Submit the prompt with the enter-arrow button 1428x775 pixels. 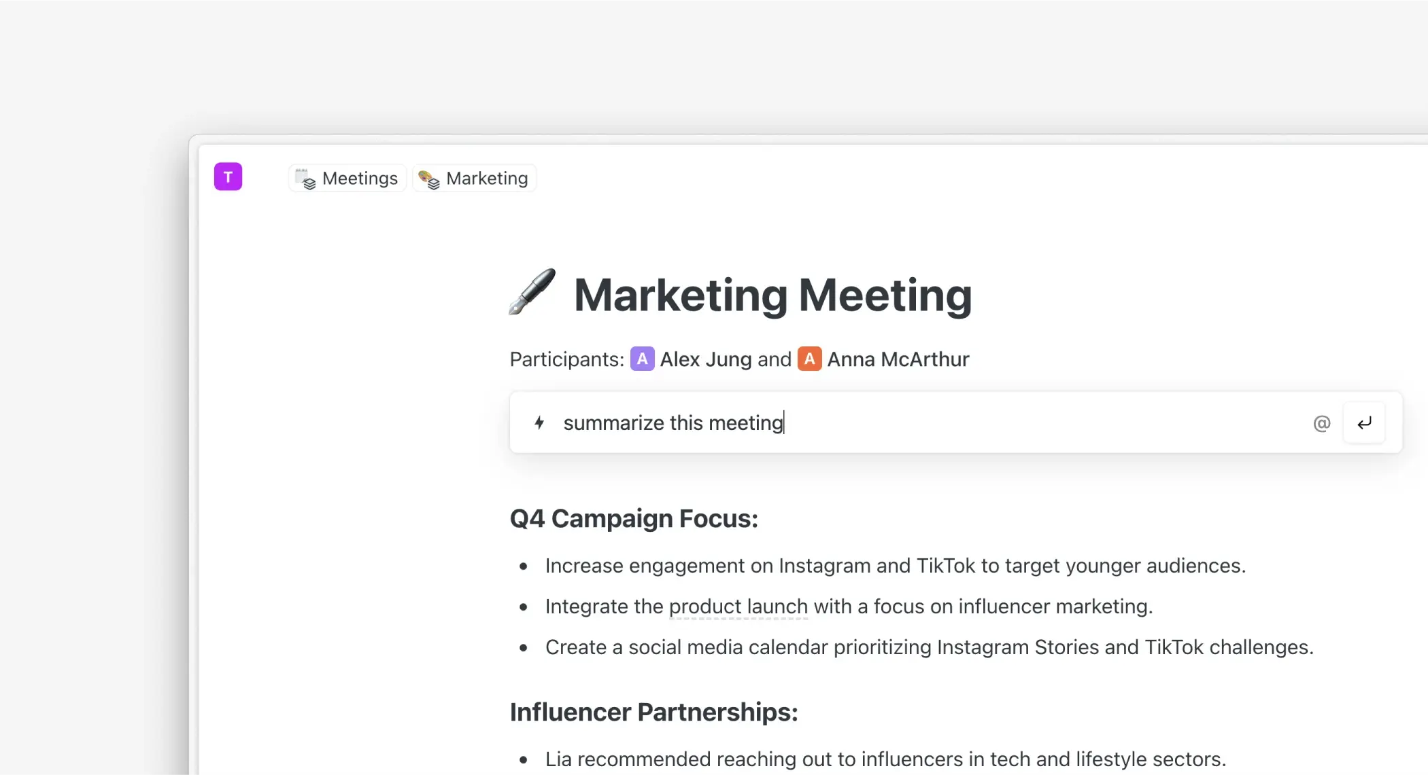click(x=1364, y=423)
